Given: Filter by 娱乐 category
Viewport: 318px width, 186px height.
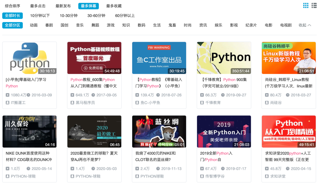Looking at the screenshot, I should [218, 25].
